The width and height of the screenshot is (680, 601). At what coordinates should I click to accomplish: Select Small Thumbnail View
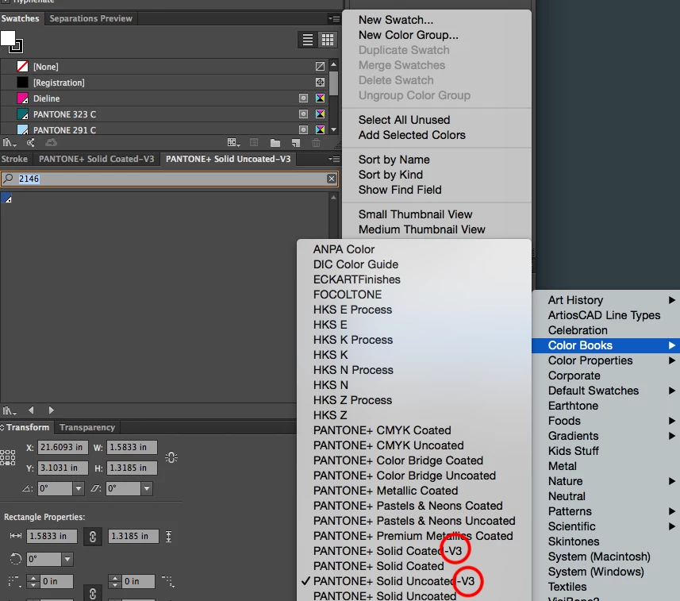pyautogui.click(x=436, y=214)
